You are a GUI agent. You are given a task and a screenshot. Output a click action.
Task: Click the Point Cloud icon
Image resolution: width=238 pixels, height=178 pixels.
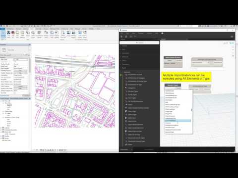coord(33,34)
